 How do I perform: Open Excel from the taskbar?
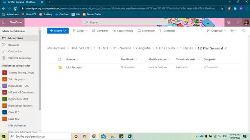[130, 136]
